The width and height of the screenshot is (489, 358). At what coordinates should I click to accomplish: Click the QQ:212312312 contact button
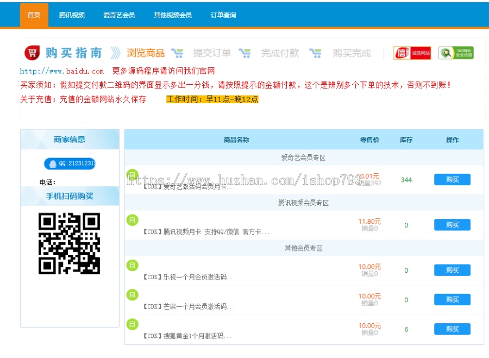[70, 164]
